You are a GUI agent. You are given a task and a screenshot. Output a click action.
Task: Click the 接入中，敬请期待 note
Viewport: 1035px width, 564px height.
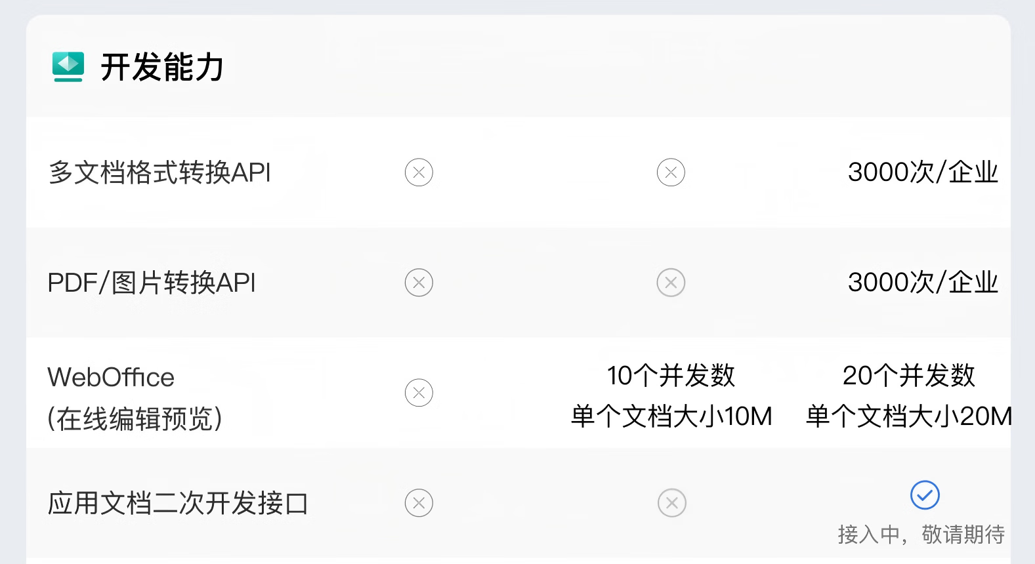click(x=921, y=534)
